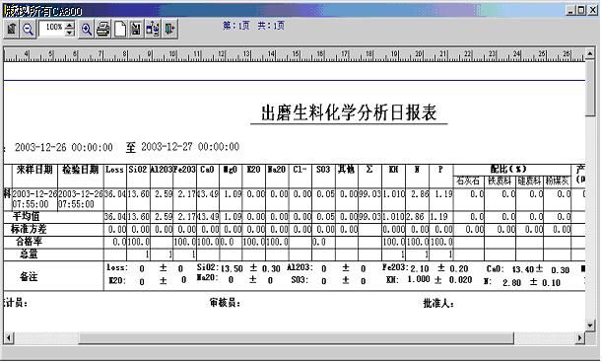Print the report with the printer icon
This screenshot has height=362, width=602.
(103, 29)
